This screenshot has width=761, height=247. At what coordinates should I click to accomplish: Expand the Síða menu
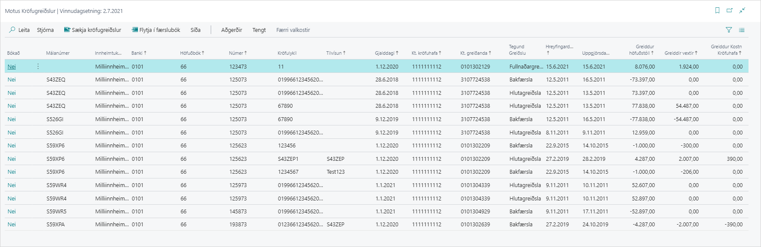pyautogui.click(x=196, y=30)
